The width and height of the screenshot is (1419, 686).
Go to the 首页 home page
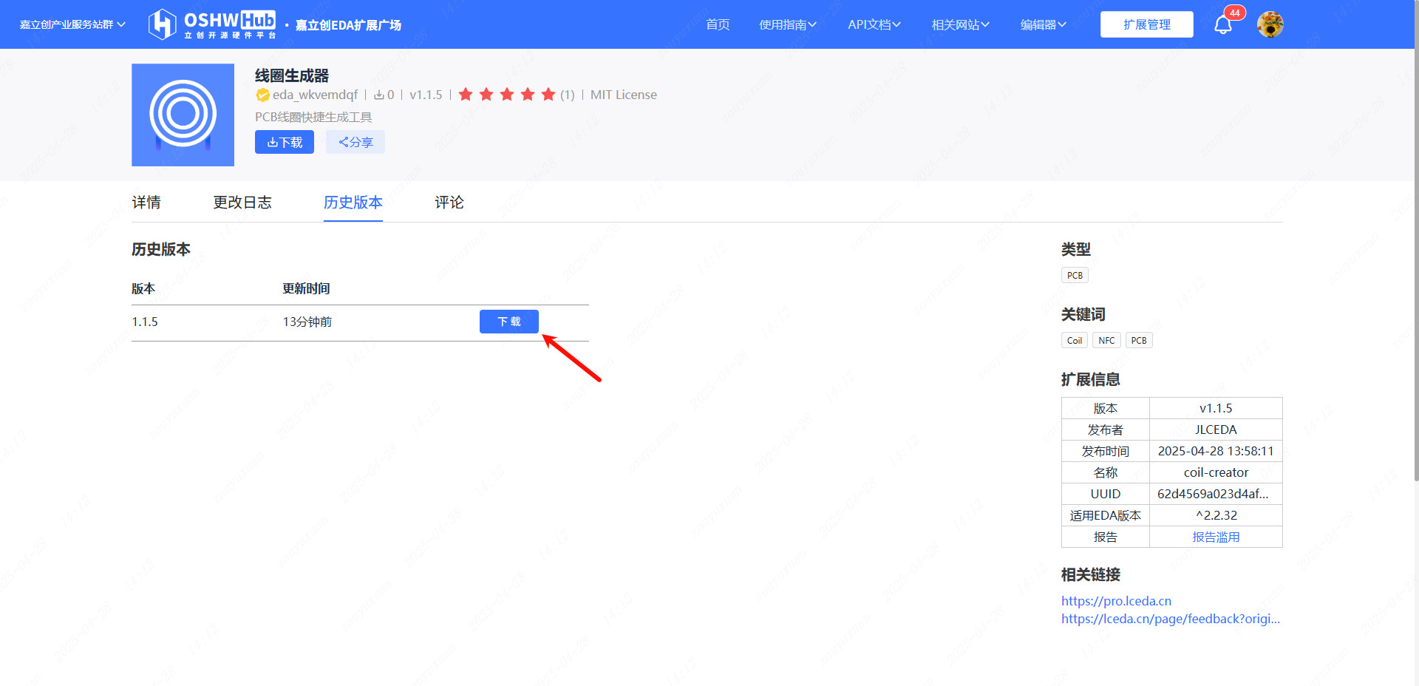pos(717,24)
